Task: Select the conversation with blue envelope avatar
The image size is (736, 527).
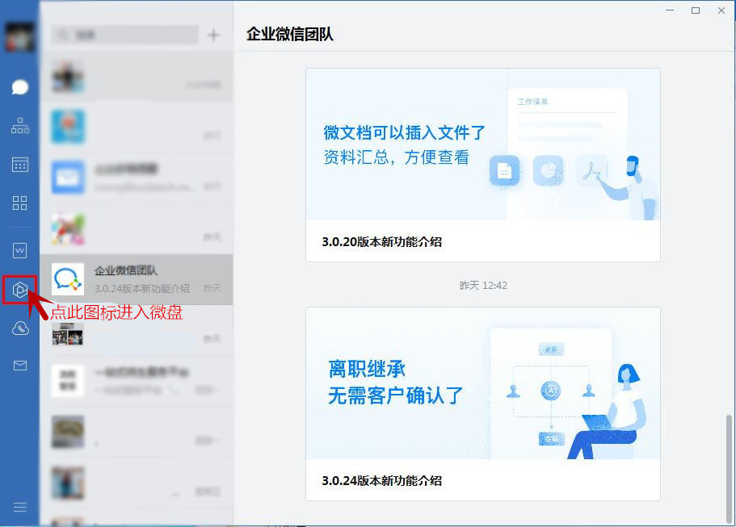Action: [x=137, y=178]
